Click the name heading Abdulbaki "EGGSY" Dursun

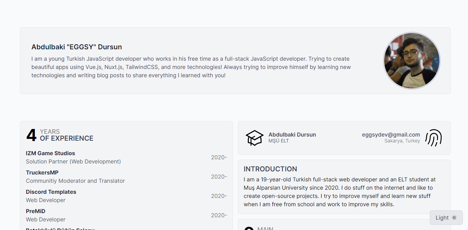[x=77, y=47]
